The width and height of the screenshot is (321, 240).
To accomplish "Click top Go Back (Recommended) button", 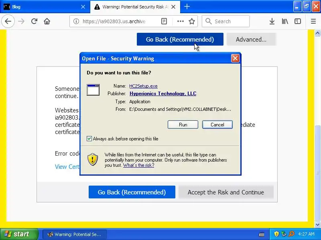I will [180, 39].
